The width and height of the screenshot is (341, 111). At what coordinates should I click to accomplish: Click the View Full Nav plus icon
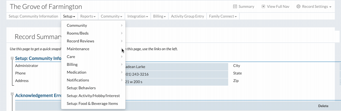click(263, 6)
